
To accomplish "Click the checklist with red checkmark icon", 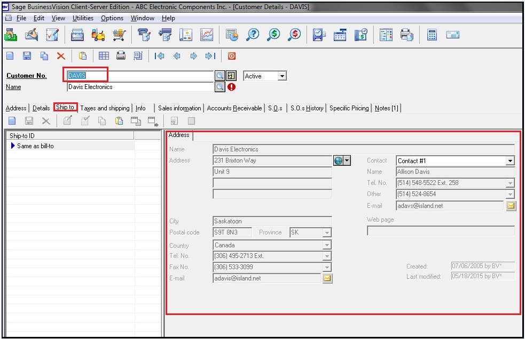I will coord(52,35).
